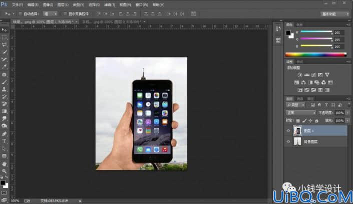
Task: Click the swap foreground/background colors arrow
Action: (x=7, y=177)
